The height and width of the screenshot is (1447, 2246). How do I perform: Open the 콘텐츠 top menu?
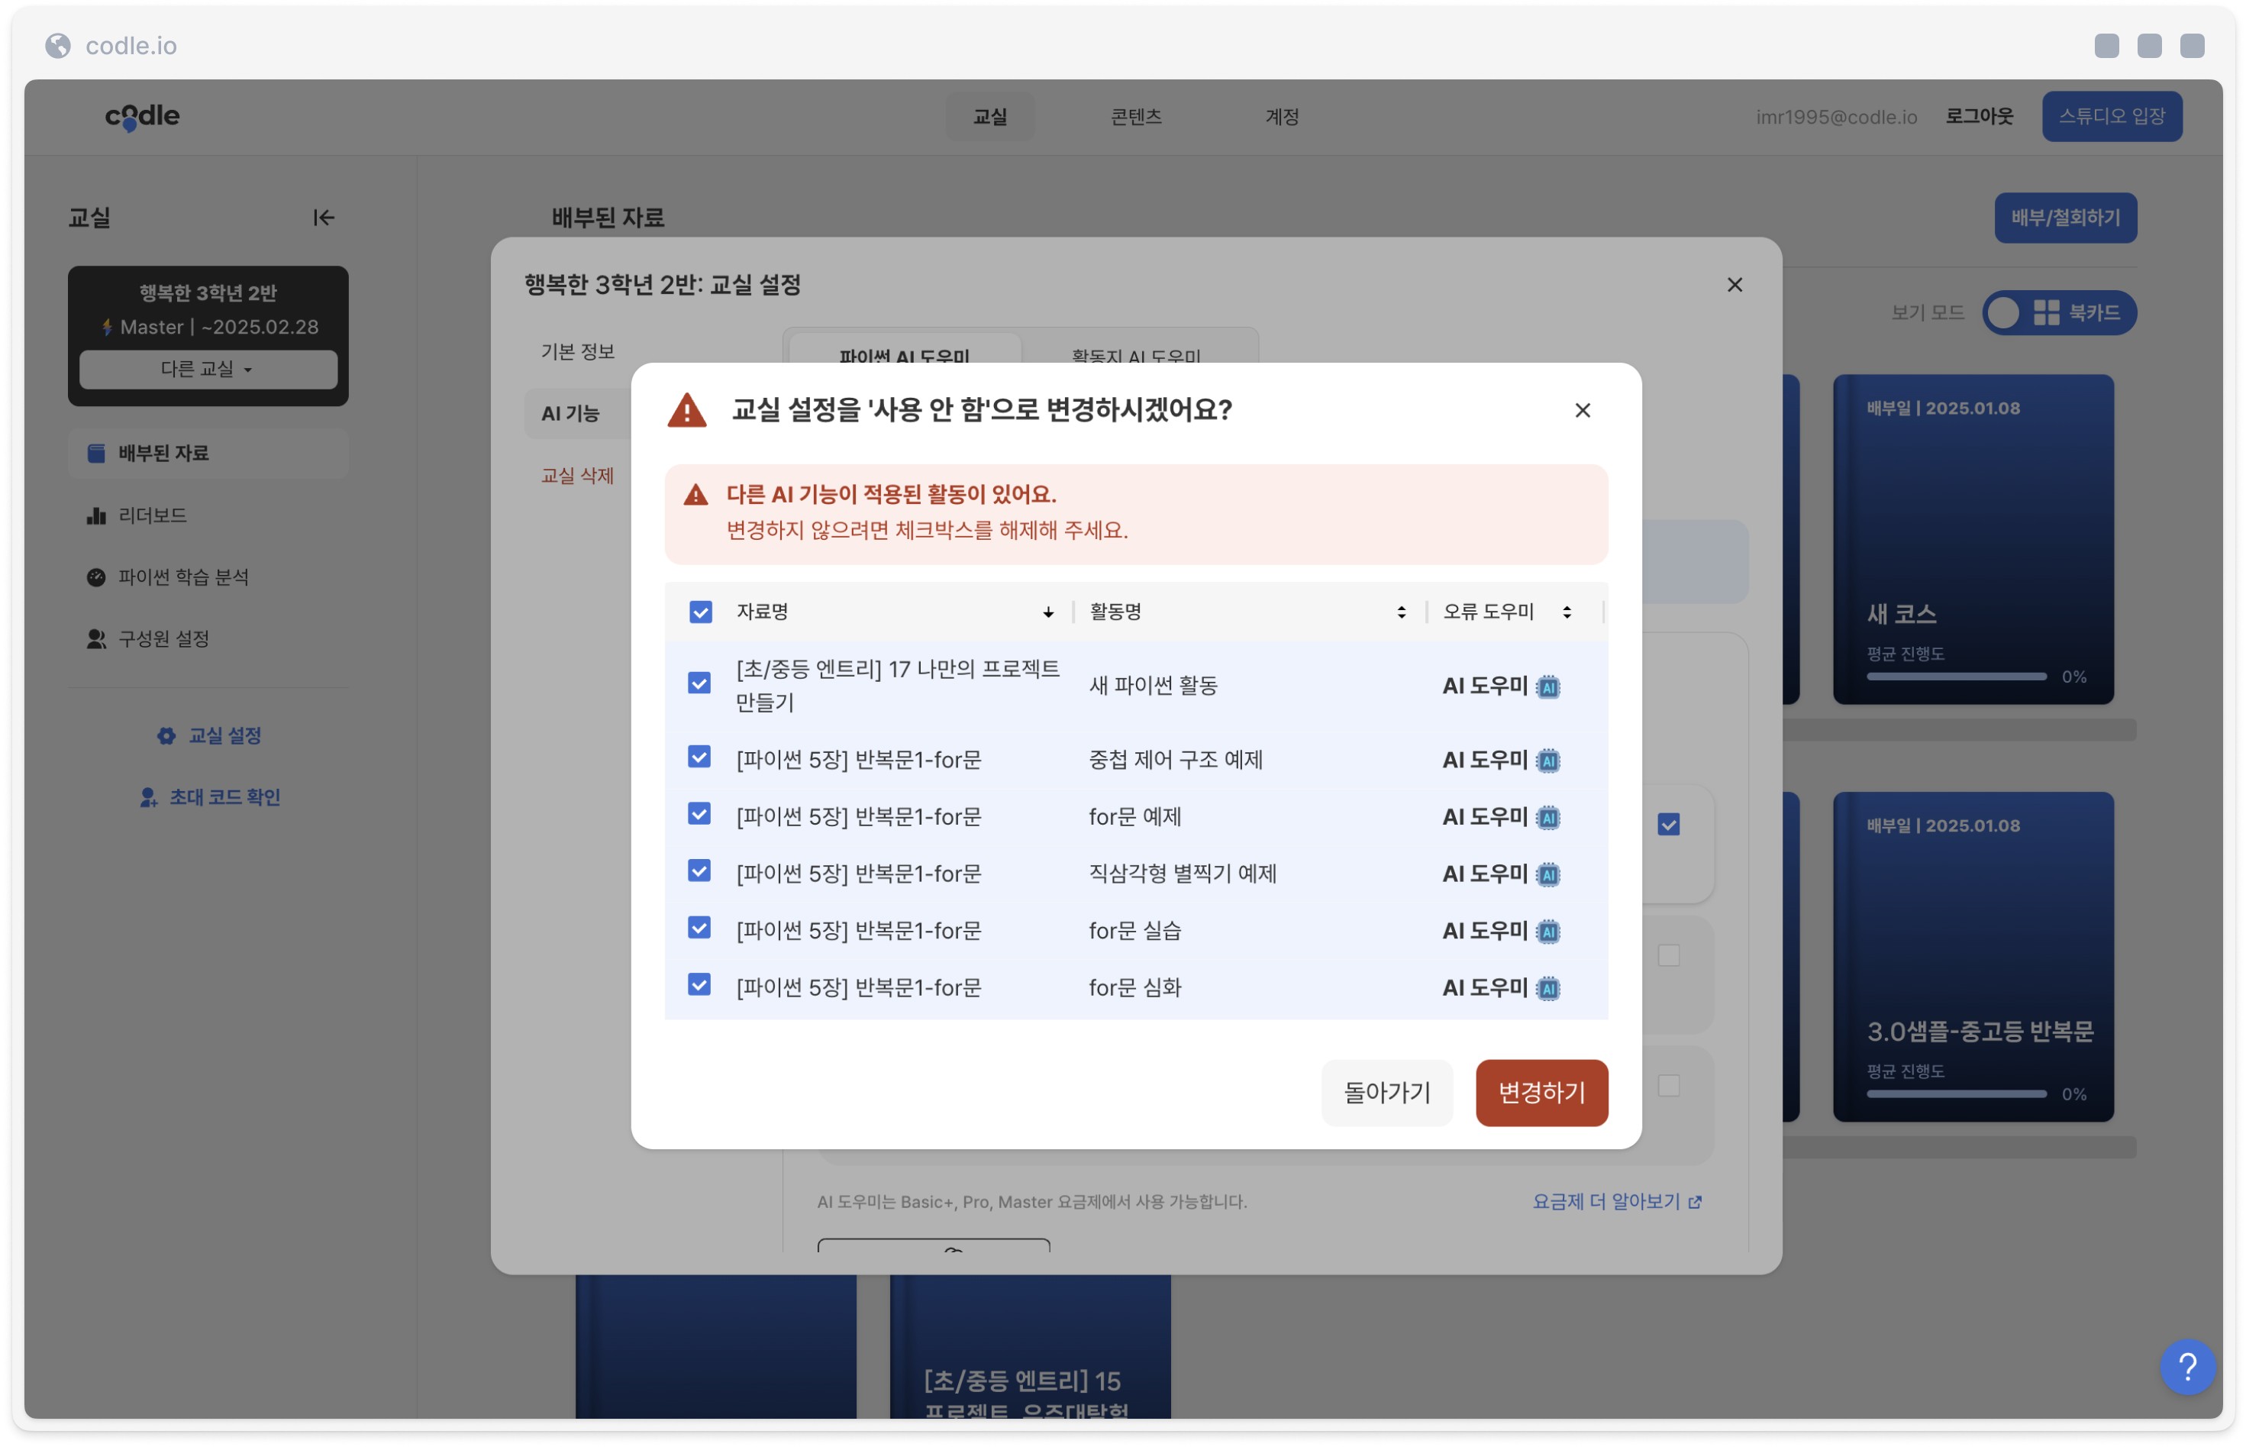(x=1136, y=117)
